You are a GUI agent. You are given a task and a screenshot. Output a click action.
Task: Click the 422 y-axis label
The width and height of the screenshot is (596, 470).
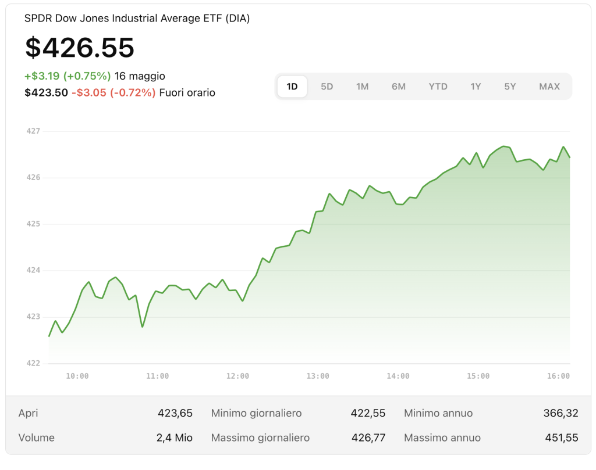click(33, 363)
